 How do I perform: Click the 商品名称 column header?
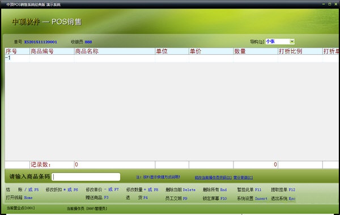point(114,51)
